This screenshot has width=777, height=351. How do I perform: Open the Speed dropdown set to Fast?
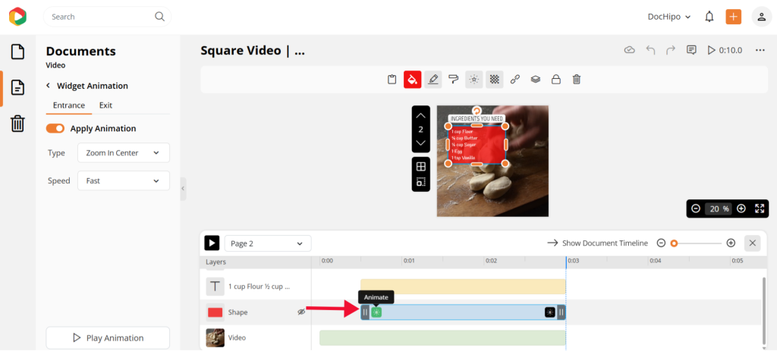click(124, 180)
